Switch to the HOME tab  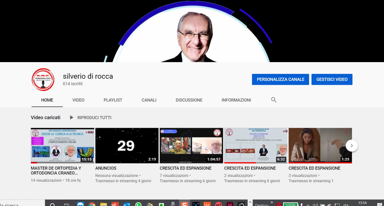(x=47, y=100)
